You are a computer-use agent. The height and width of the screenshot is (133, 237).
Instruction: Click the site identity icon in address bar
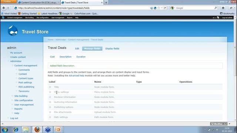click(16, 8)
